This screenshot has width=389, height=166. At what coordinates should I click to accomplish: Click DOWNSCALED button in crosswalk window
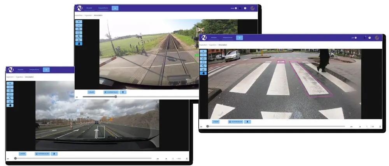tap(235, 122)
